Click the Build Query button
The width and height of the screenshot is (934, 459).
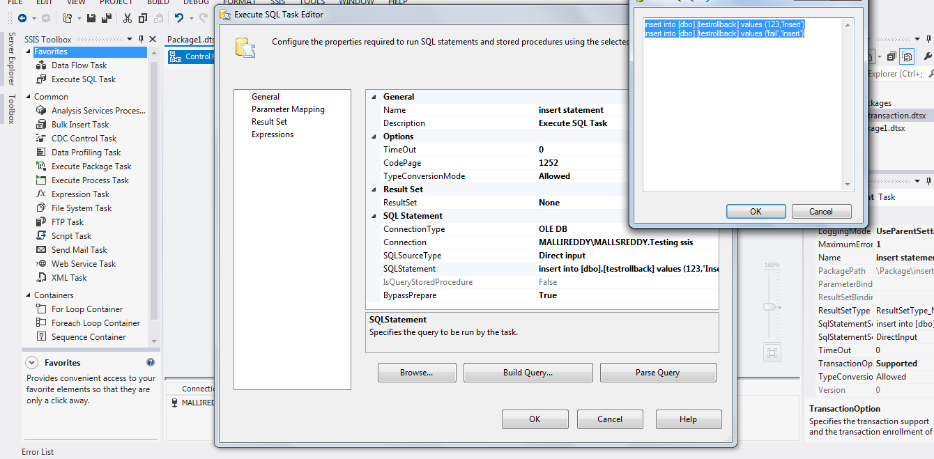528,373
